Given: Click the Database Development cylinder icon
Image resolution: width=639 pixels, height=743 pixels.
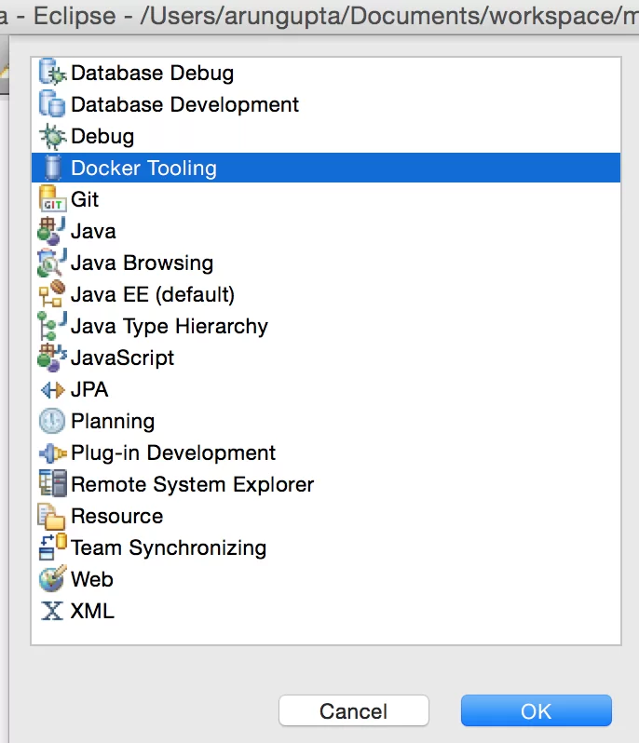Looking at the screenshot, I should (52, 103).
